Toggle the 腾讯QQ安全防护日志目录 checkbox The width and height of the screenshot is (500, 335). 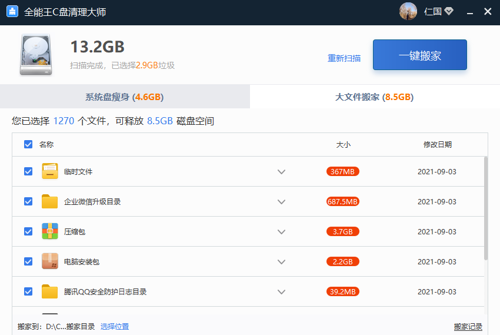(x=28, y=291)
